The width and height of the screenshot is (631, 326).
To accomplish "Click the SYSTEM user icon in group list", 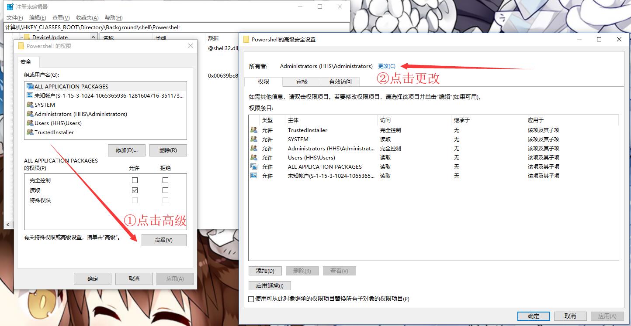I will coord(30,105).
